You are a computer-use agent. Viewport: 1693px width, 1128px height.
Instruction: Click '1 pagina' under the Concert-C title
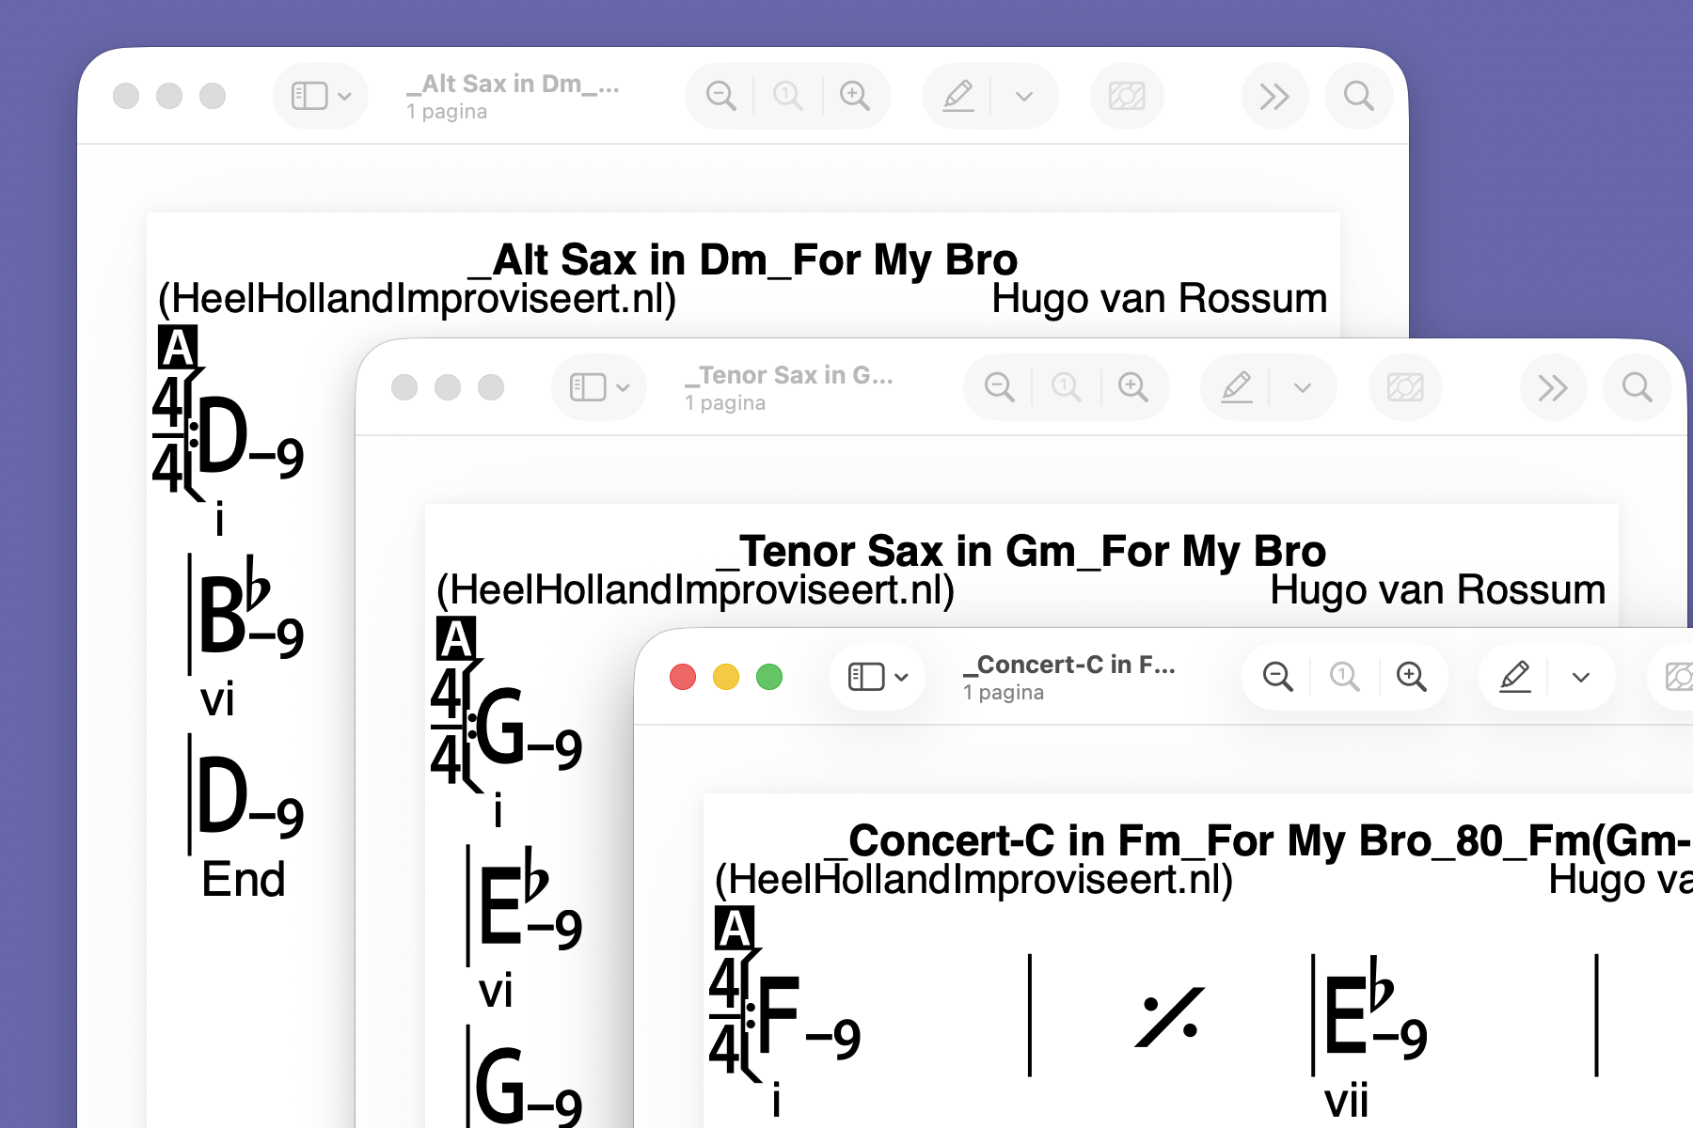pyautogui.click(x=1004, y=693)
